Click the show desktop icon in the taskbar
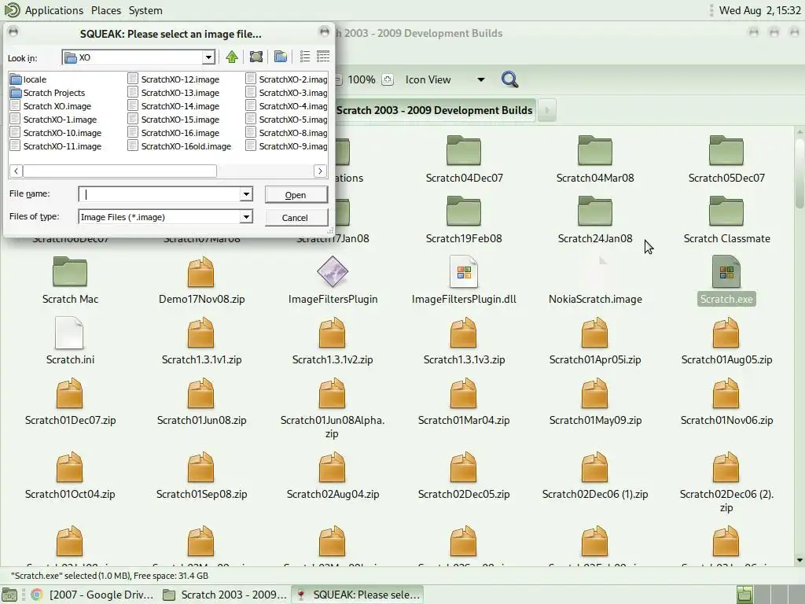This screenshot has height=604, width=805. coord(9,595)
